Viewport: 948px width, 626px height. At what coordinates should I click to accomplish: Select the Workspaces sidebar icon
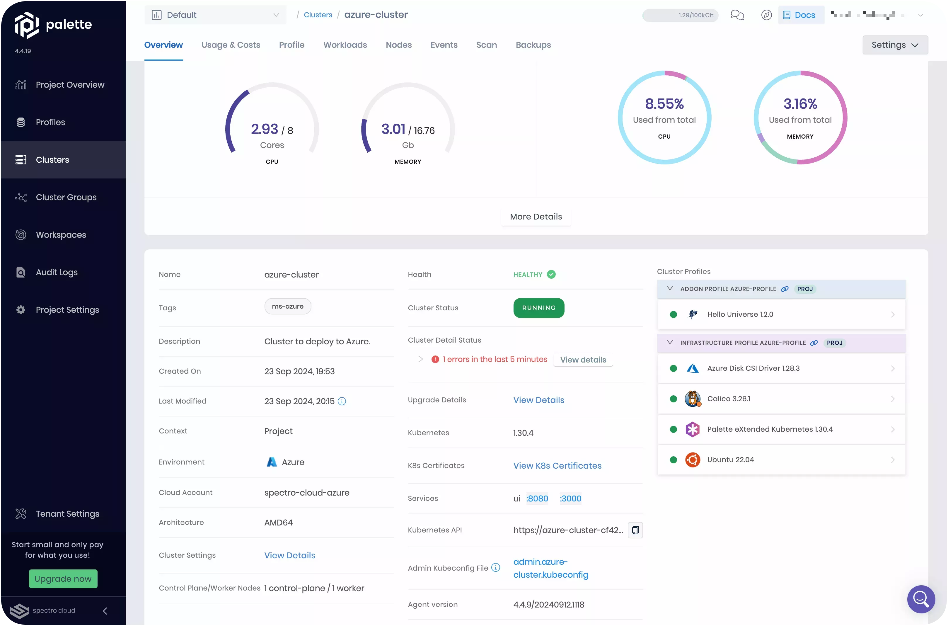click(x=21, y=235)
